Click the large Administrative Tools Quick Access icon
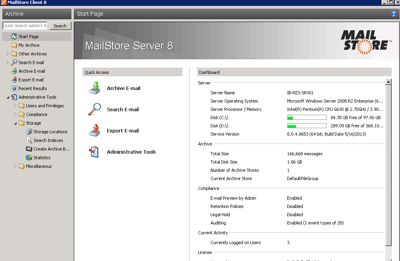Image resolution: width=400 pixels, height=261 pixels. click(x=94, y=152)
